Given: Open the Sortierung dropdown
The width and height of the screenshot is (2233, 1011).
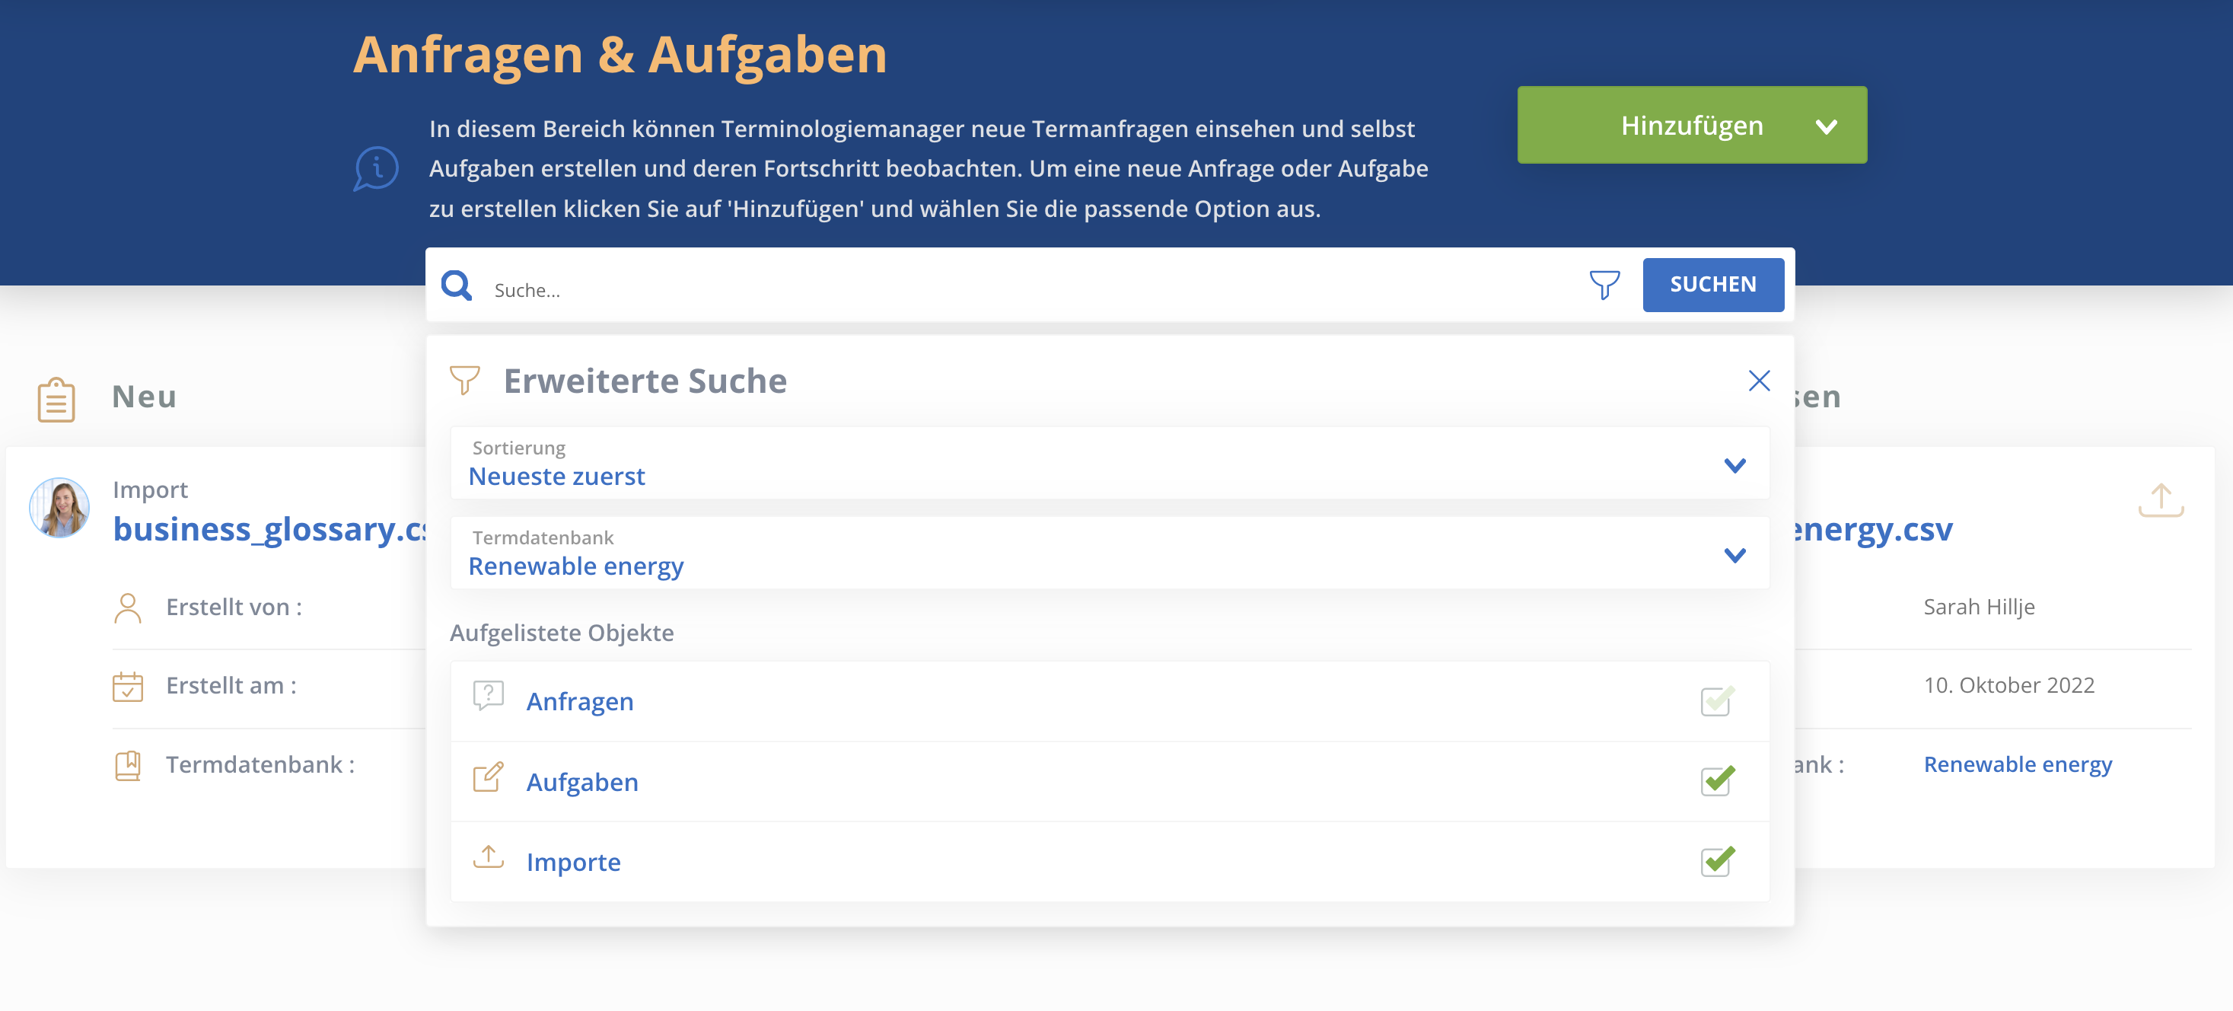Looking at the screenshot, I should click(1110, 463).
